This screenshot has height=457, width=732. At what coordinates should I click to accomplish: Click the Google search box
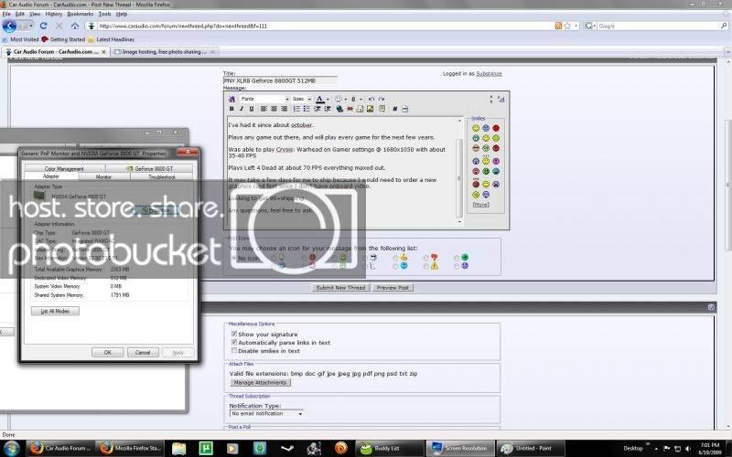point(658,27)
